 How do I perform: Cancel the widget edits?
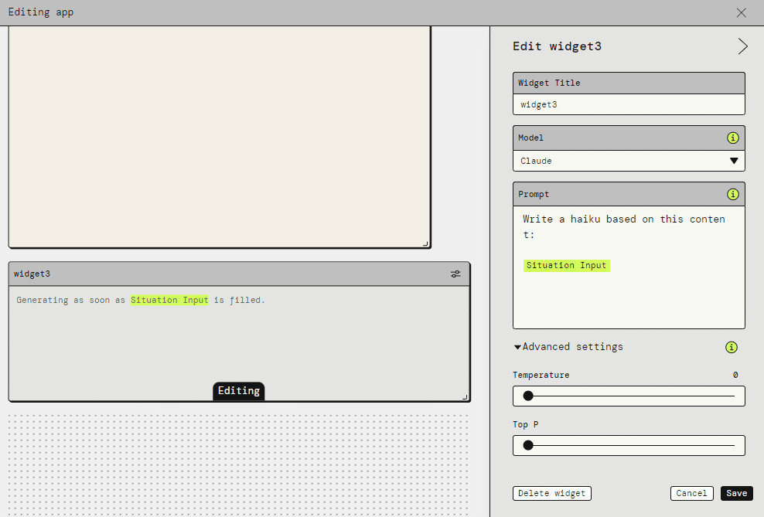[x=691, y=493]
